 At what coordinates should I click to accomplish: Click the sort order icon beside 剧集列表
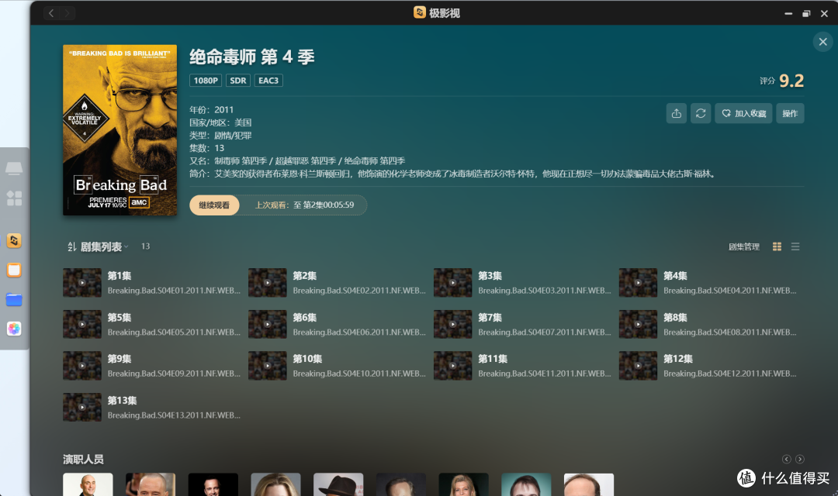point(71,246)
